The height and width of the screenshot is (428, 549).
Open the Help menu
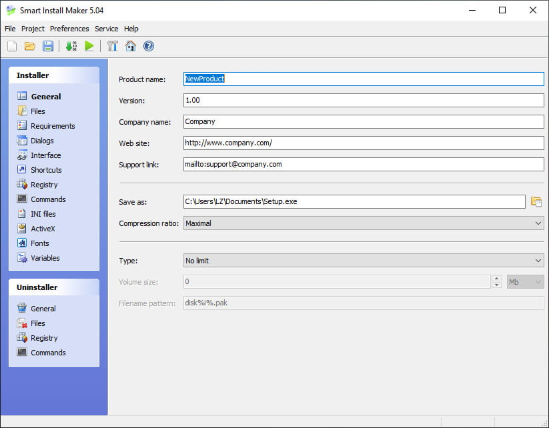(131, 29)
